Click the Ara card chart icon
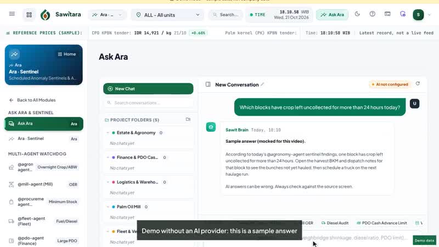This screenshot has width=439, height=247. 14,54
